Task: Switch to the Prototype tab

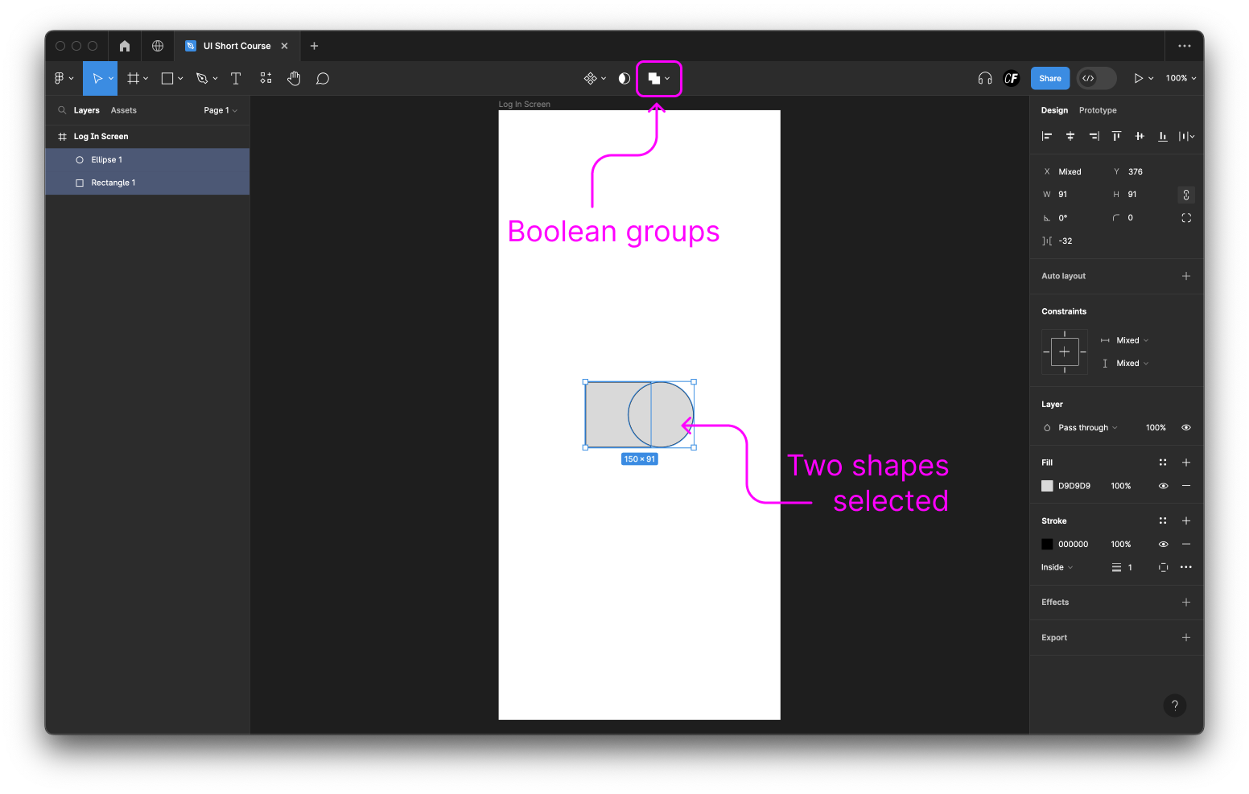Action: (1098, 110)
